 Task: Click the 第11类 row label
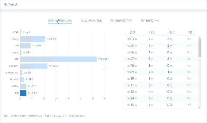[x=132, y=85]
